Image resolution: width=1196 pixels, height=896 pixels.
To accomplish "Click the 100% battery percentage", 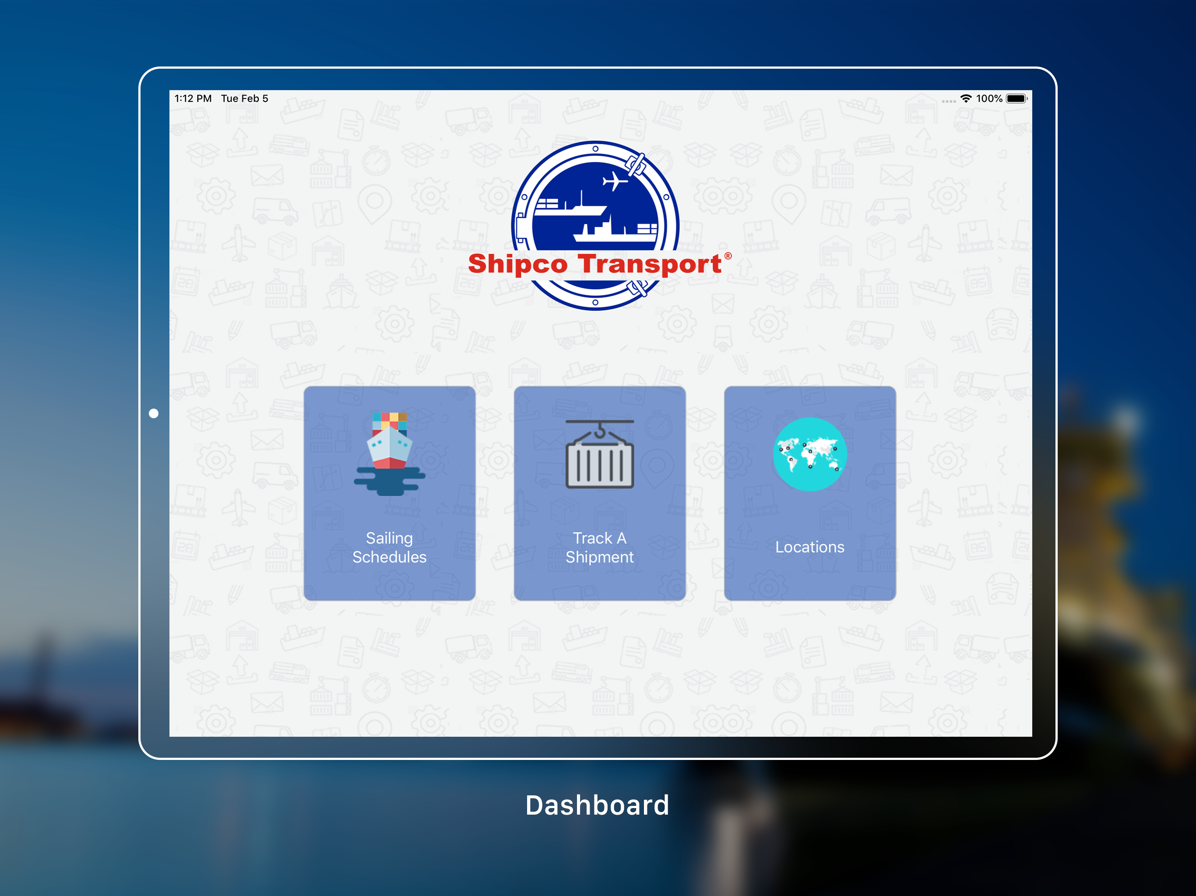I will 989,98.
